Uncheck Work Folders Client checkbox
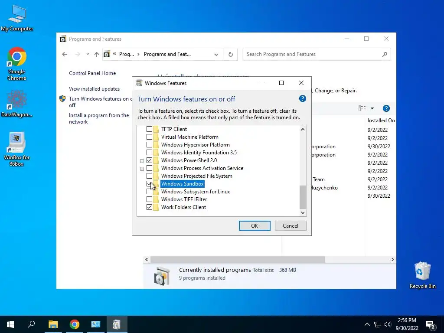444x333 pixels. coord(149,207)
